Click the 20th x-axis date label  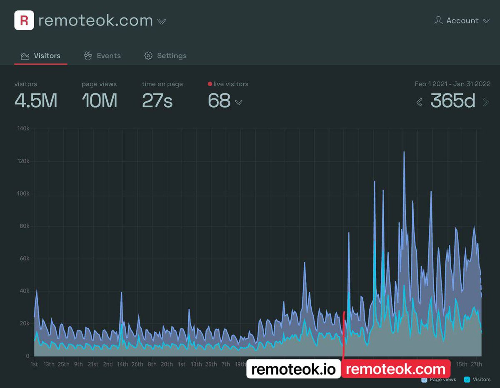pyautogui.click(x=167, y=364)
